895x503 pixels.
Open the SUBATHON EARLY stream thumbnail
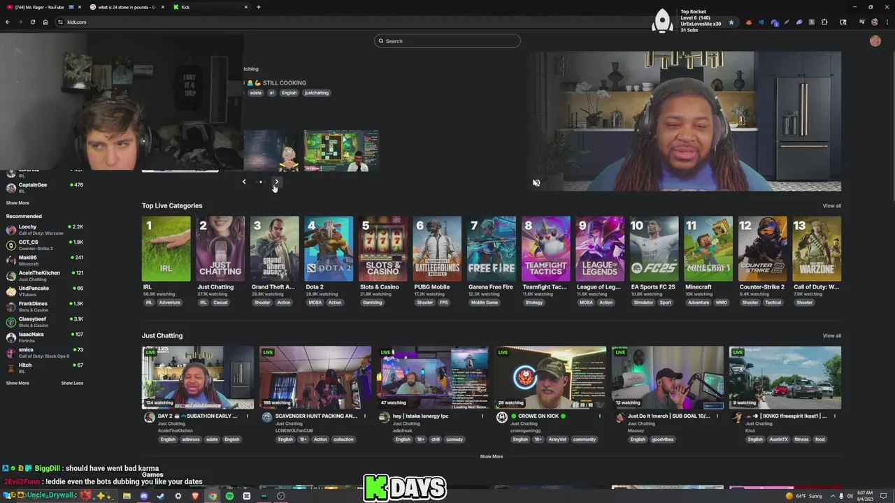point(198,377)
